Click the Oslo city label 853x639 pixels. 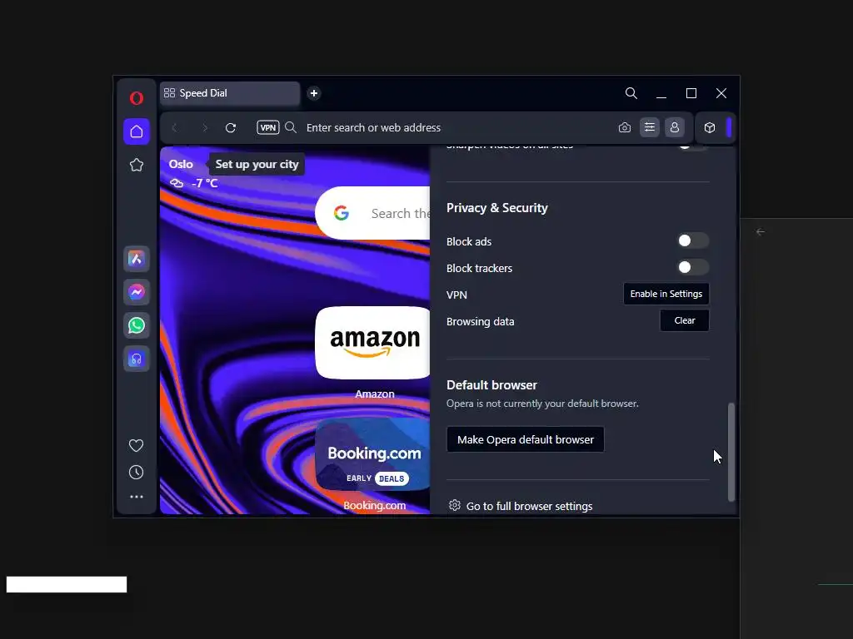pos(181,164)
